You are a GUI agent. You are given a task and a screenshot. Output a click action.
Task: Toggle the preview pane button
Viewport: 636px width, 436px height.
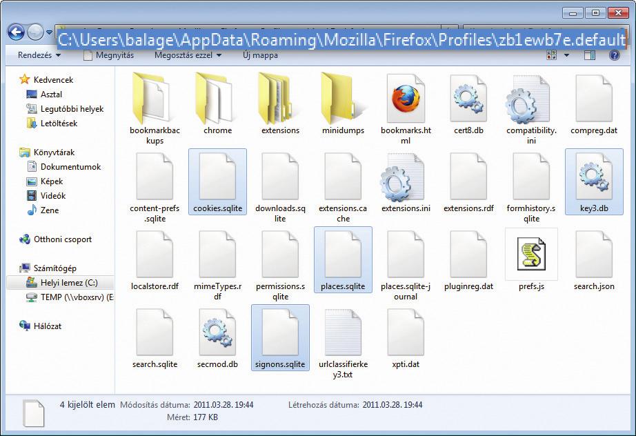coord(589,54)
